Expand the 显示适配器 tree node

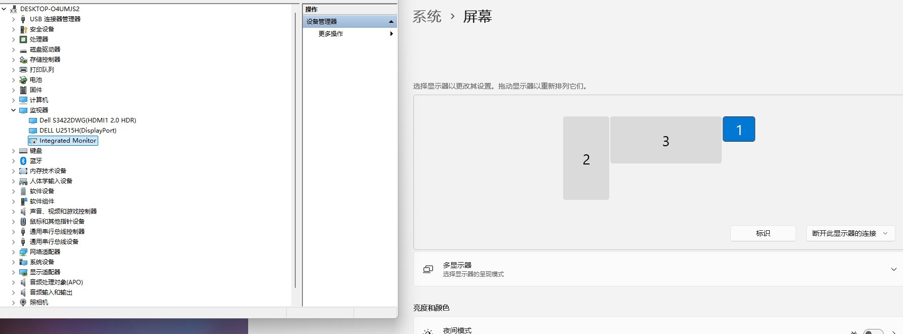point(13,272)
